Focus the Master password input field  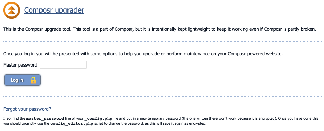[x=64, y=65]
